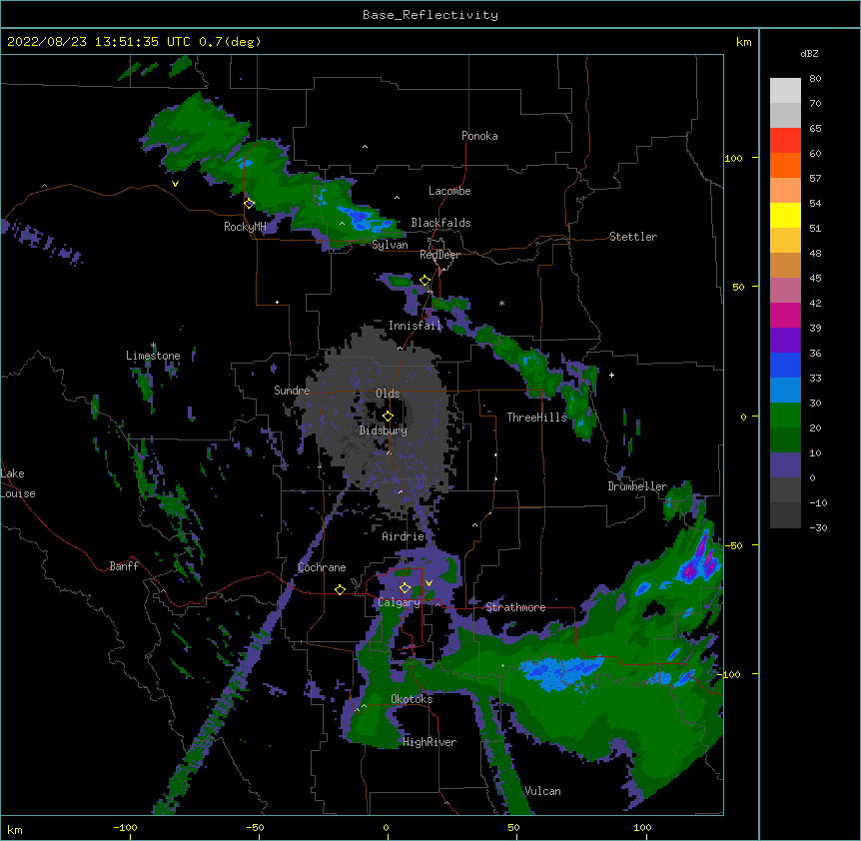
Task: Click the vertical axis -50 km tick label
Action: [x=733, y=545]
